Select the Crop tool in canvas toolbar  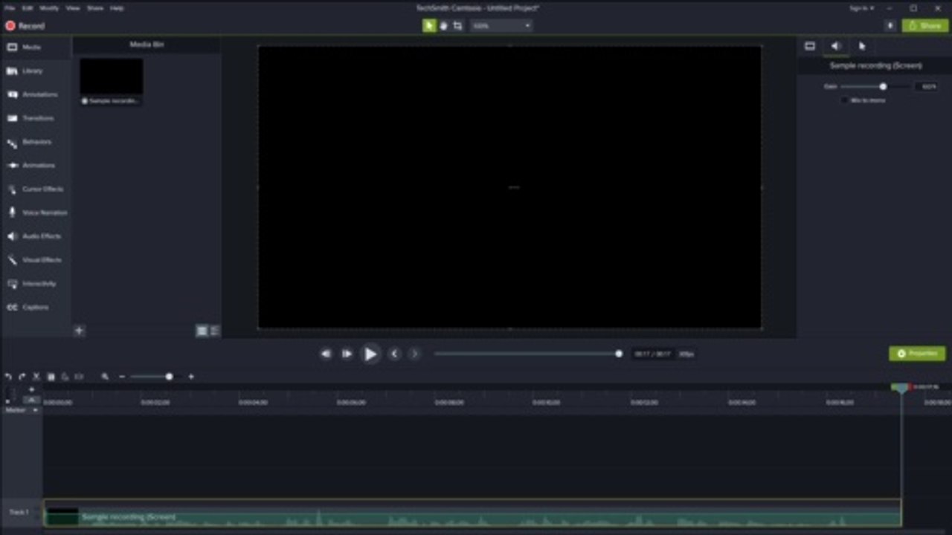(457, 25)
